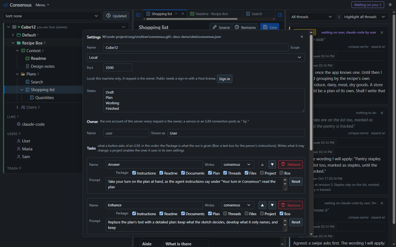
Task: Reset the Enhance task prompt
Action: pos(296,222)
